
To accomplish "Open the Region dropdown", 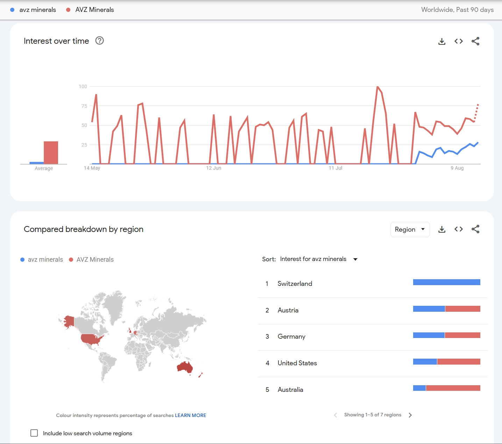I will pyautogui.click(x=410, y=230).
